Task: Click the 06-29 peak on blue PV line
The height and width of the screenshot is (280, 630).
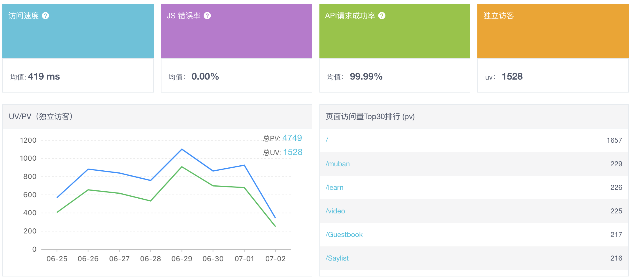Action: tap(182, 149)
